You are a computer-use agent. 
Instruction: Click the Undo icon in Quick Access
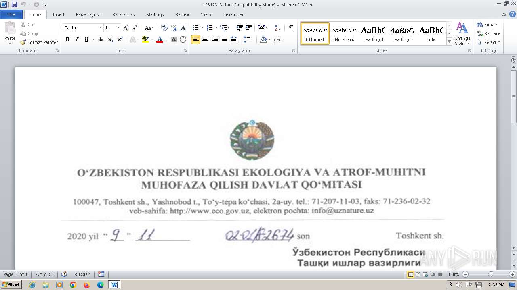pyautogui.click(x=23, y=4)
